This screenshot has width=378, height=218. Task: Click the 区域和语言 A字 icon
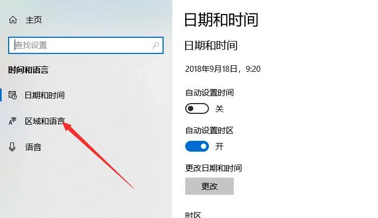click(x=12, y=121)
